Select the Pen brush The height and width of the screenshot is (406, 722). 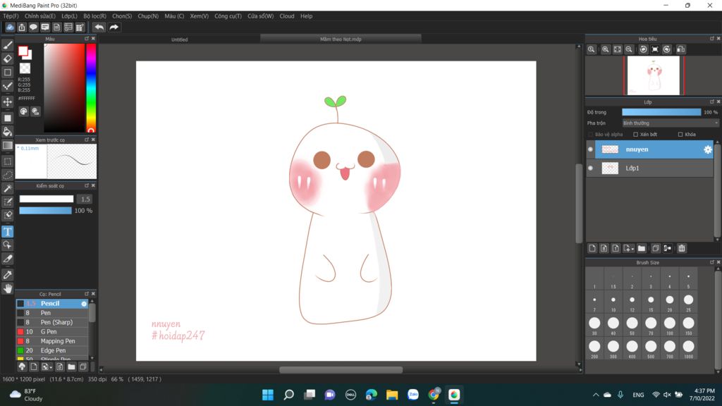point(52,313)
